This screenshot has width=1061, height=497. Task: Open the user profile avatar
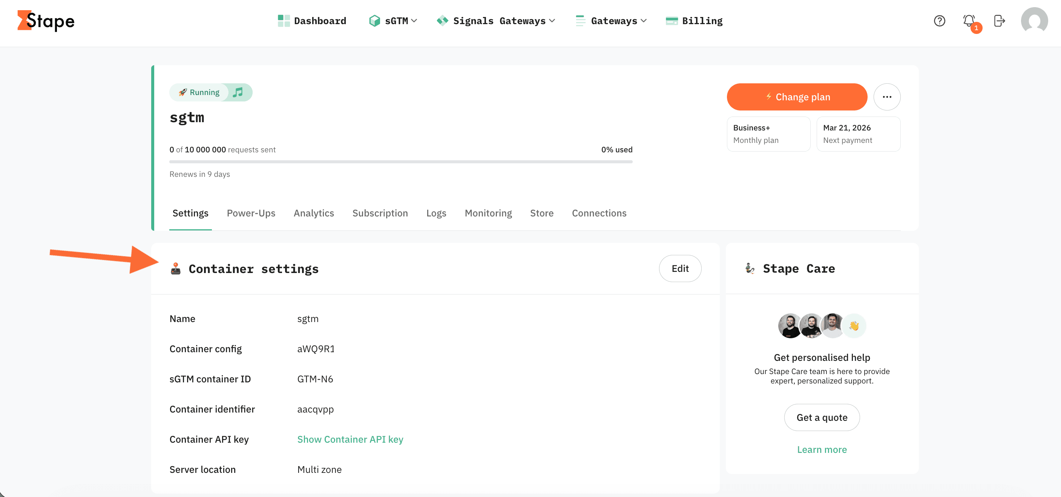[x=1034, y=21]
